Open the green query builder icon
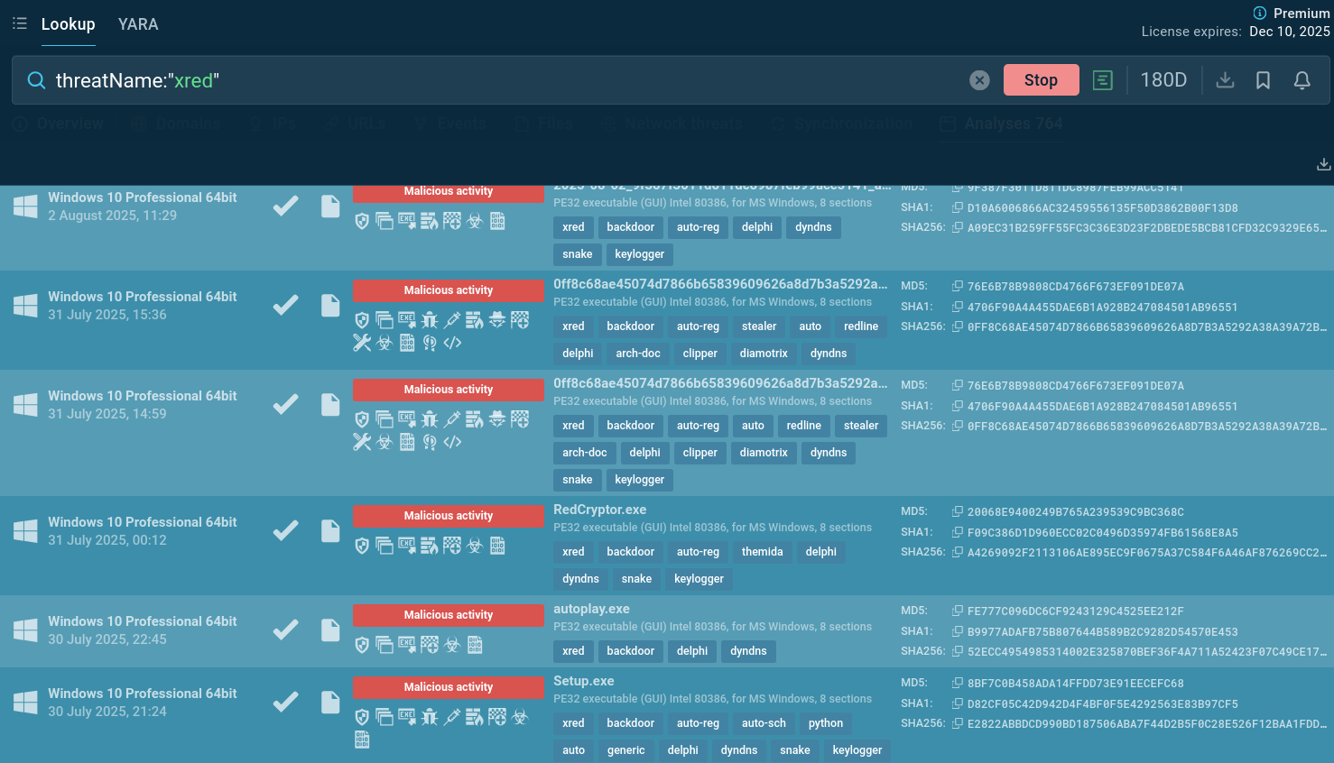This screenshot has width=1334, height=763. coord(1102,80)
